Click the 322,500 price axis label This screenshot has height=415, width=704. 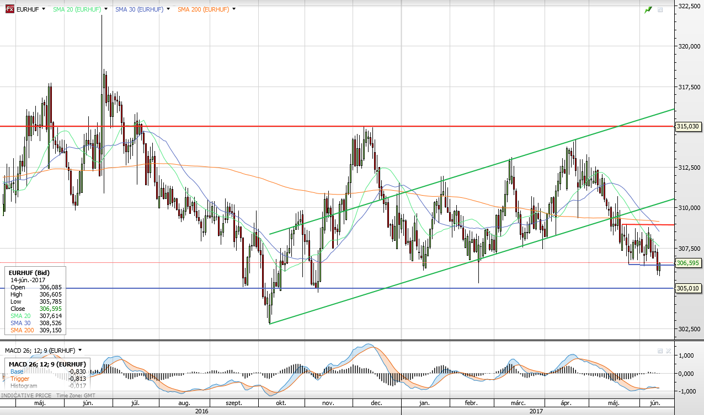pos(689,7)
